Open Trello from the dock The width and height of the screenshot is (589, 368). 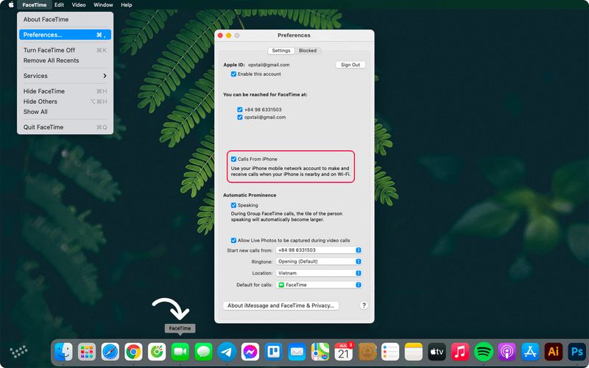(x=273, y=352)
